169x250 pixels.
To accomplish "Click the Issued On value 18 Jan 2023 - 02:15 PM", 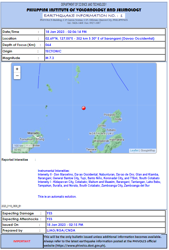I will pyautogui.click(x=65, y=224).
